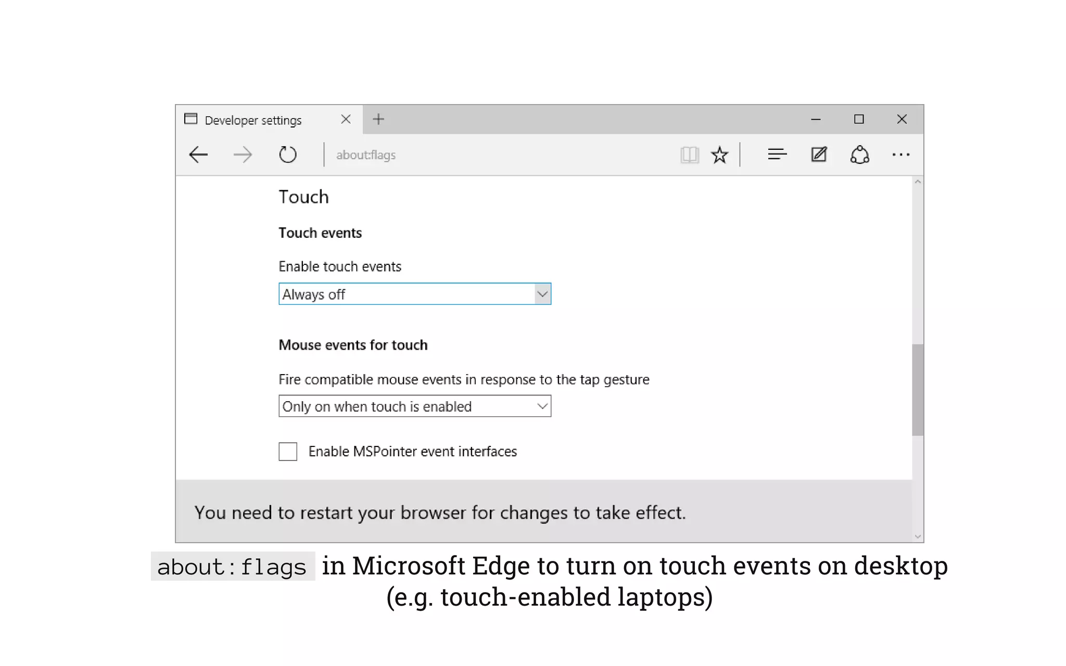Make a Web Note with pen icon
This screenshot has width=1066, height=666.
pyautogui.click(x=819, y=154)
